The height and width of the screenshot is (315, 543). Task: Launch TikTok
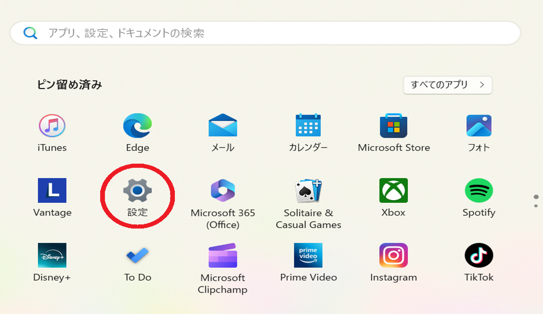pos(478,255)
